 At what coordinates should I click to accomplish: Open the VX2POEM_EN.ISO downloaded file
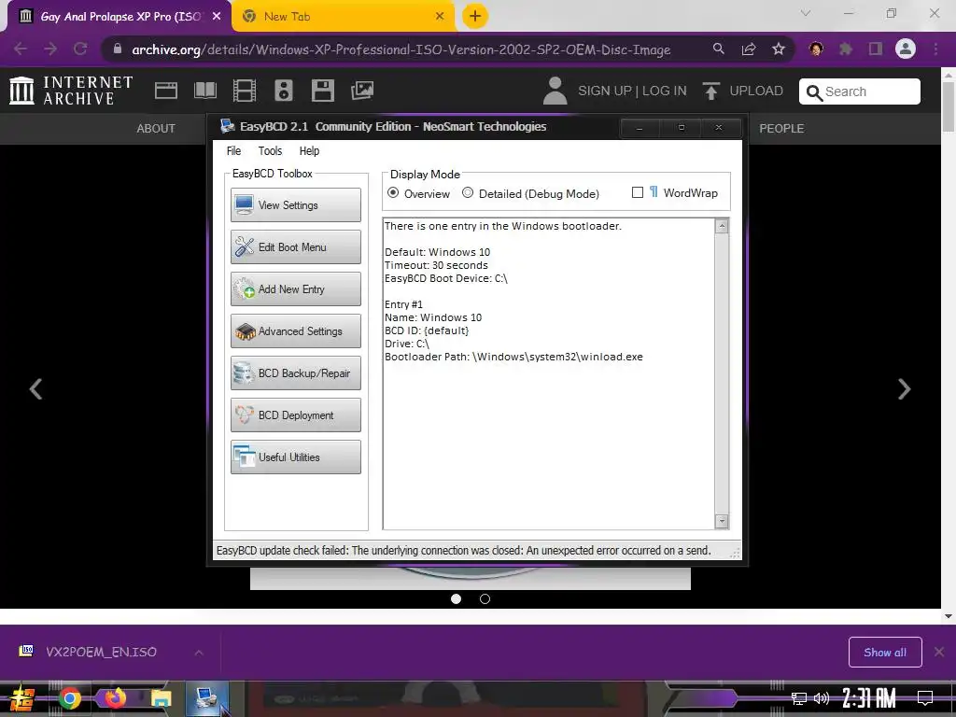click(x=101, y=652)
